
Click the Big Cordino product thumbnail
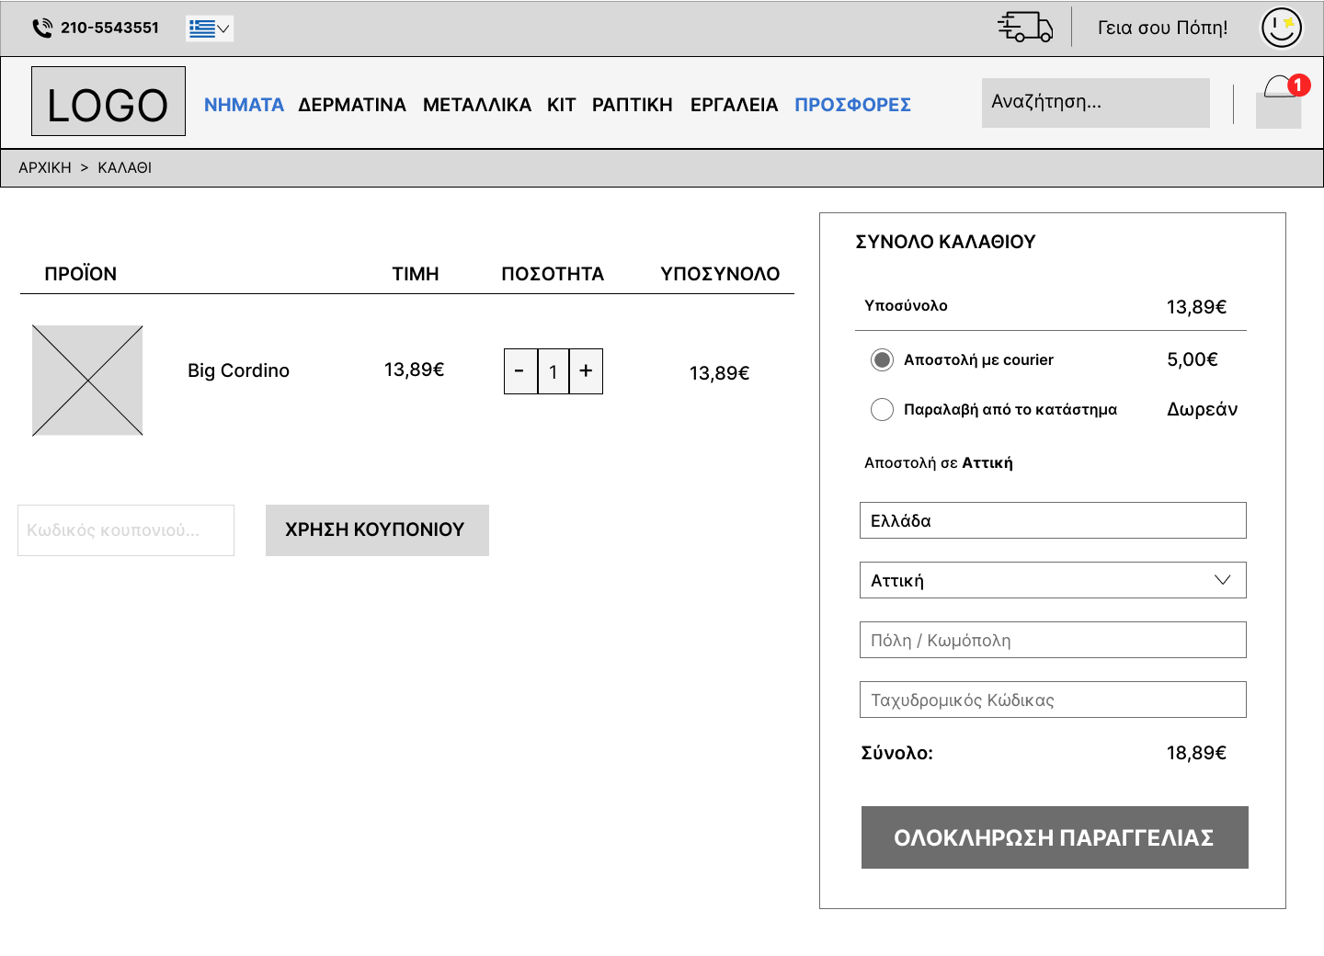87,381
